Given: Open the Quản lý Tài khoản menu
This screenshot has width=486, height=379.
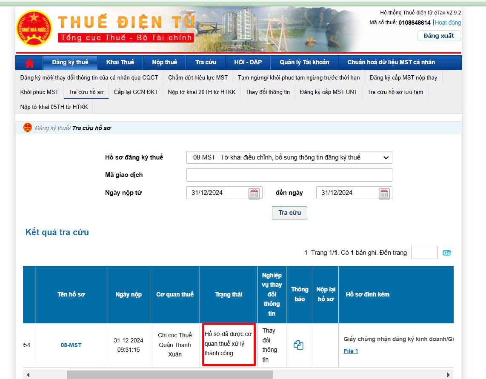Looking at the screenshot, I should point(304,63).
